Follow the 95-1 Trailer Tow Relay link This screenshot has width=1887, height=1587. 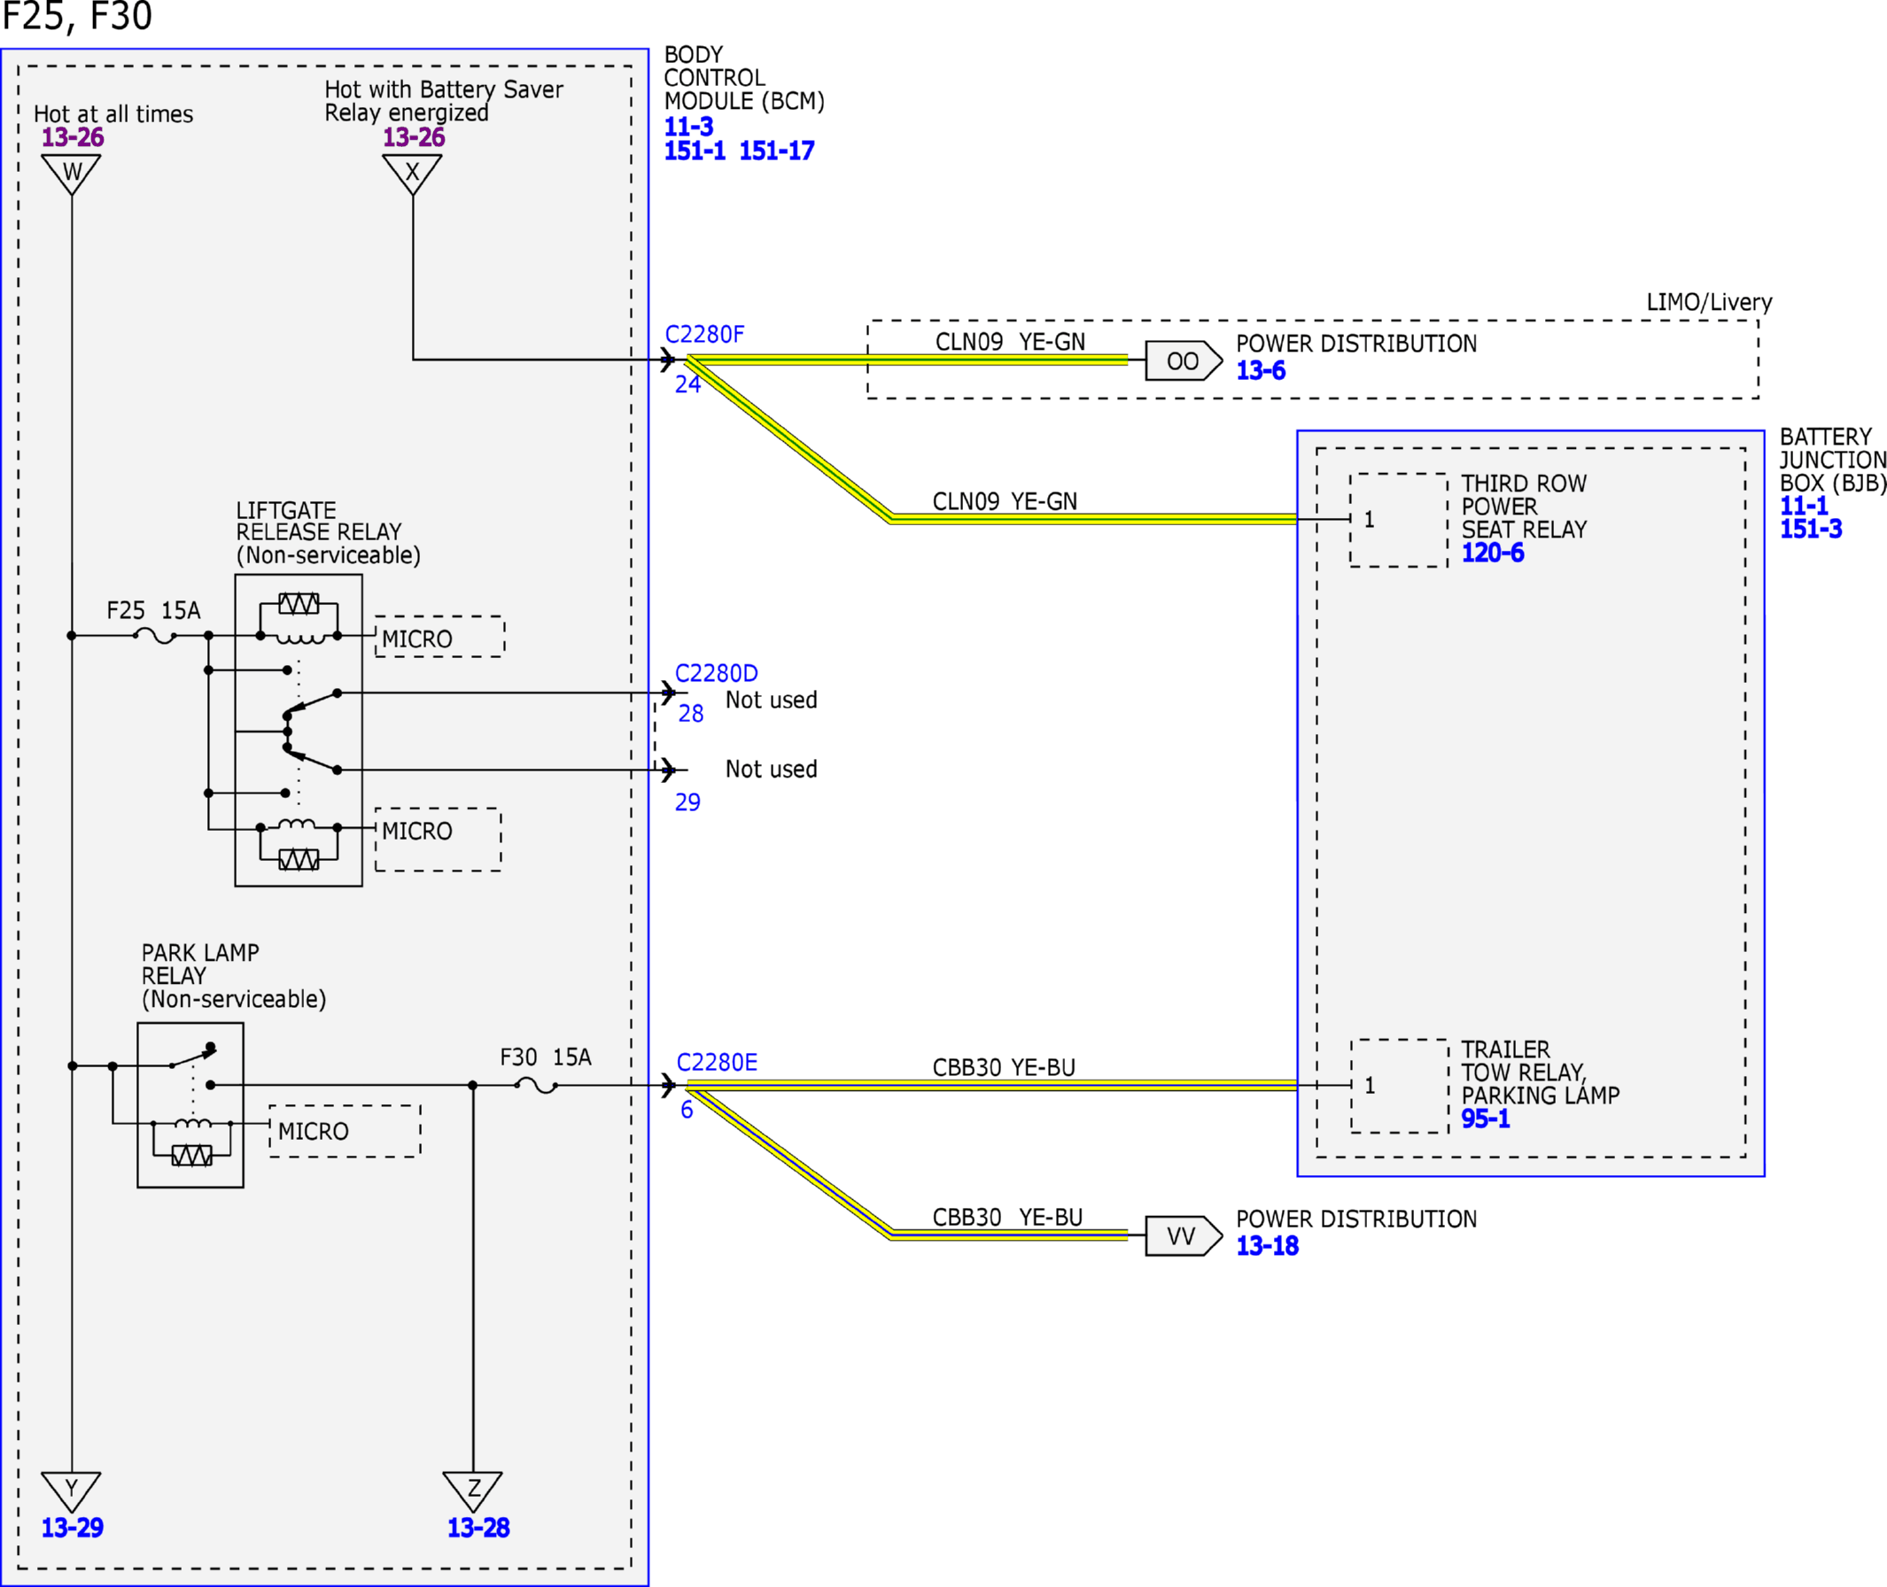coord(1485,1119)
